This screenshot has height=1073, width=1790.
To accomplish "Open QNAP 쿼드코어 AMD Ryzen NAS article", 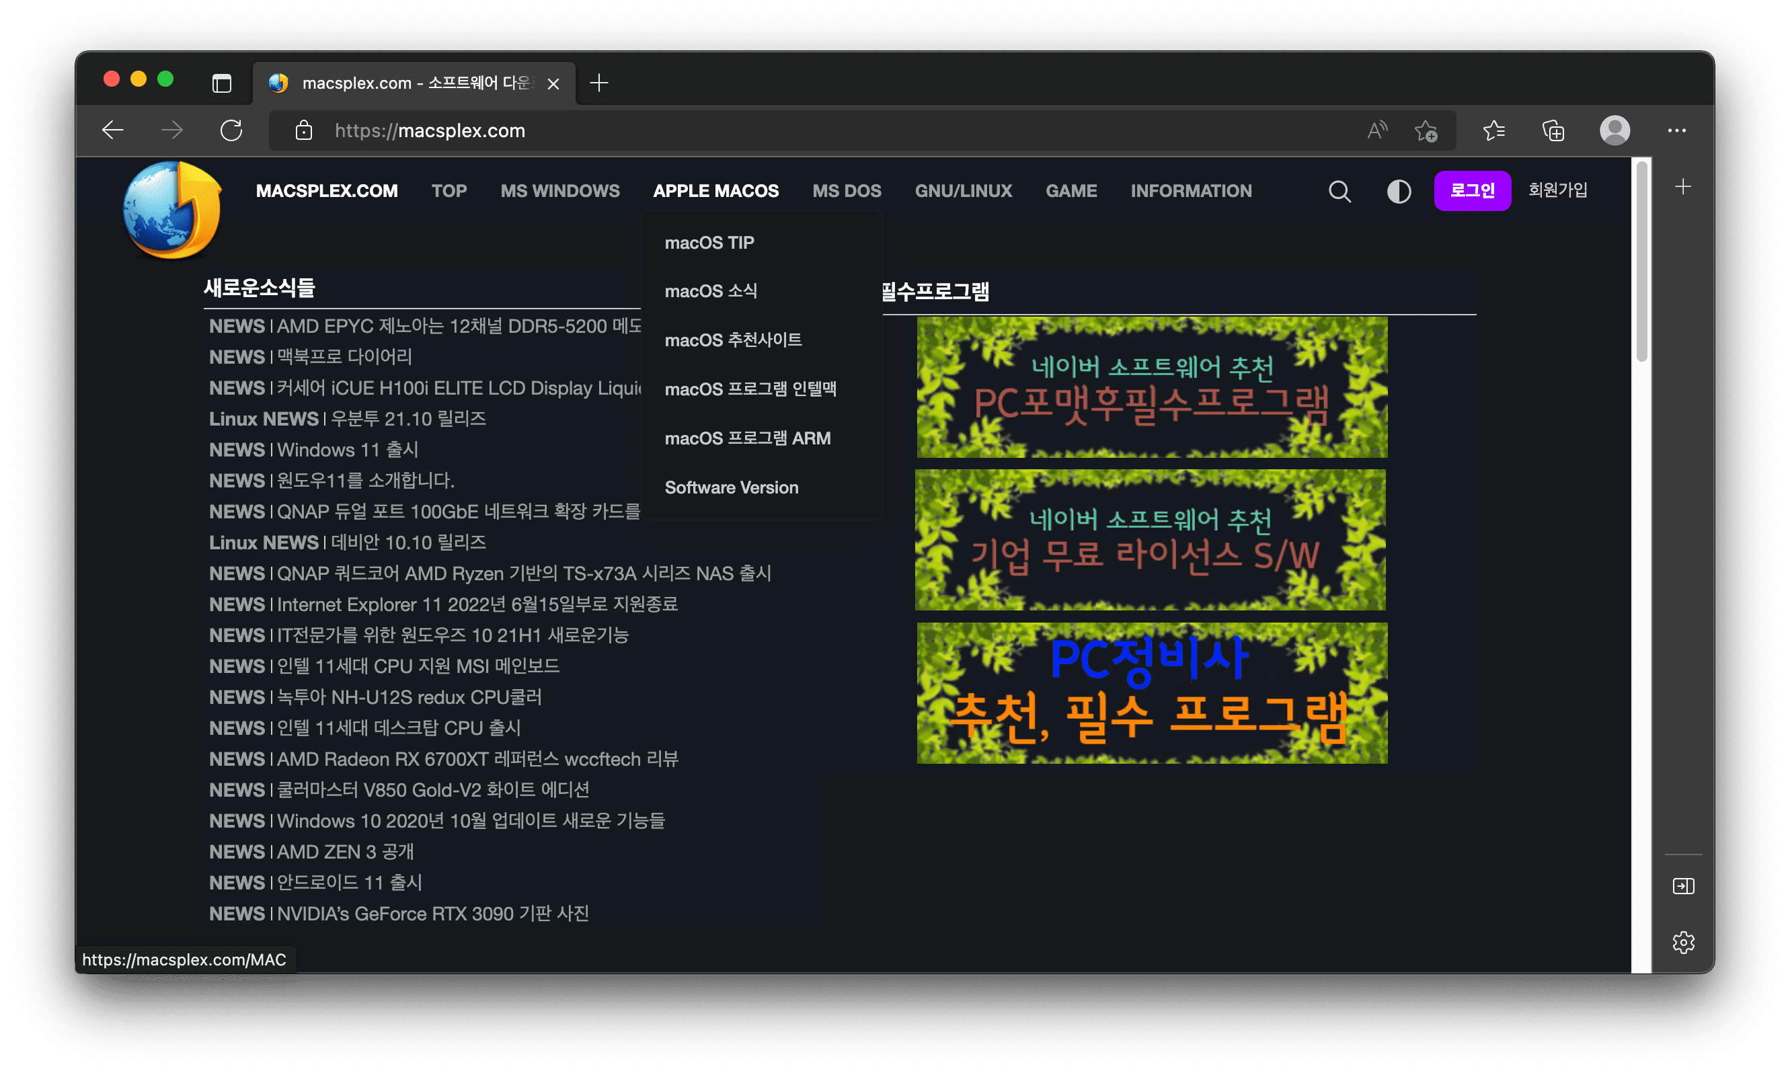I will pos(524,573).
